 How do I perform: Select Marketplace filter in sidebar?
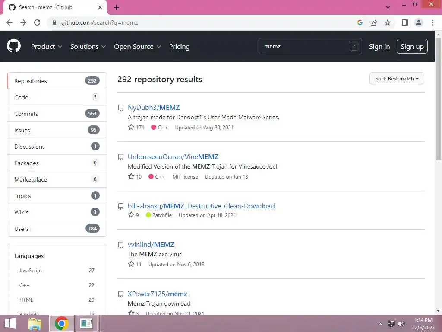click(x=57, y=179)
